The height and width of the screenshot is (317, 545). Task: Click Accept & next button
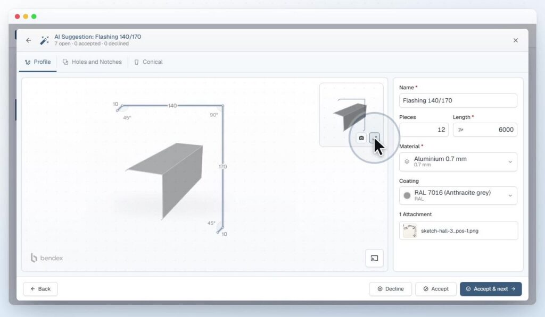point(491,289)
